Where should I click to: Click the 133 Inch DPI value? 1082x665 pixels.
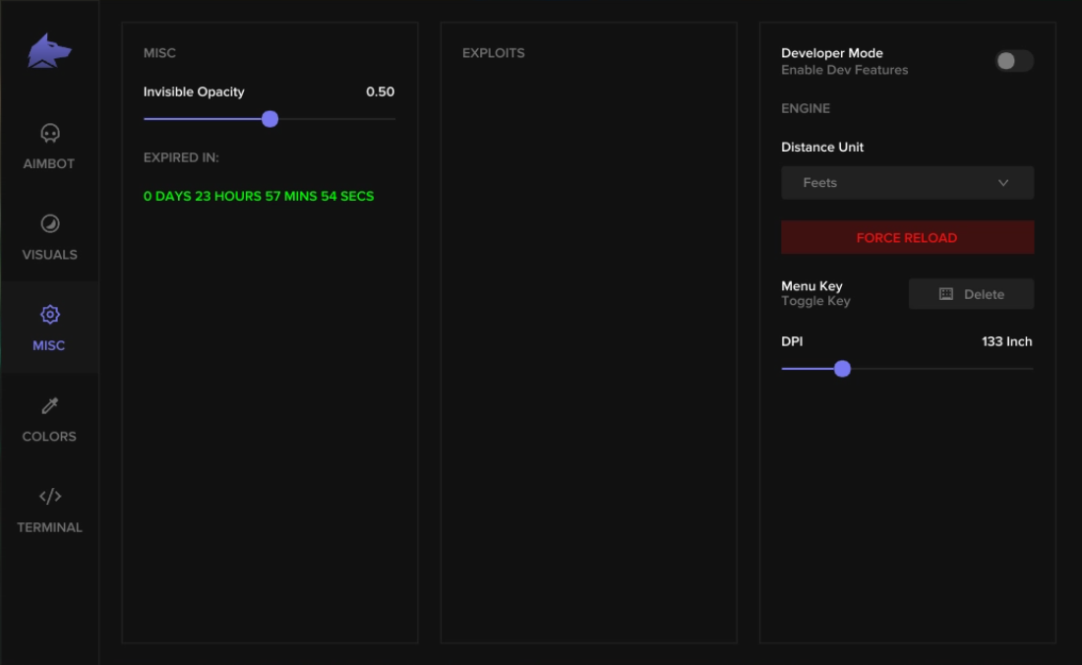[x=1007, y=341]
